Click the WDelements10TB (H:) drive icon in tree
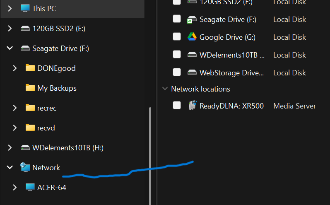 pyautogui.click(x=25, y=147)
